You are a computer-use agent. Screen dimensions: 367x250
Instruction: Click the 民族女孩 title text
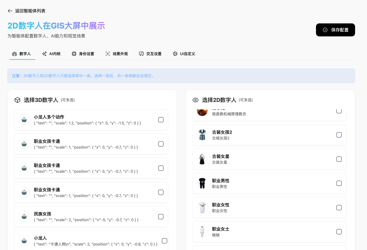(42, 214)
